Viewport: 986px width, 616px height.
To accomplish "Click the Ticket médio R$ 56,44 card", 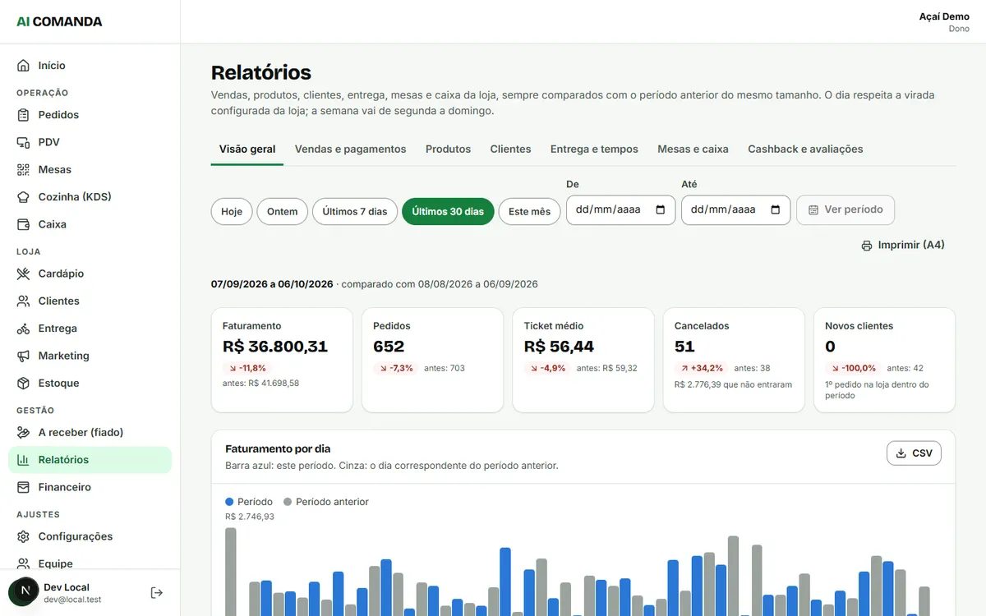I will point(583,360).
